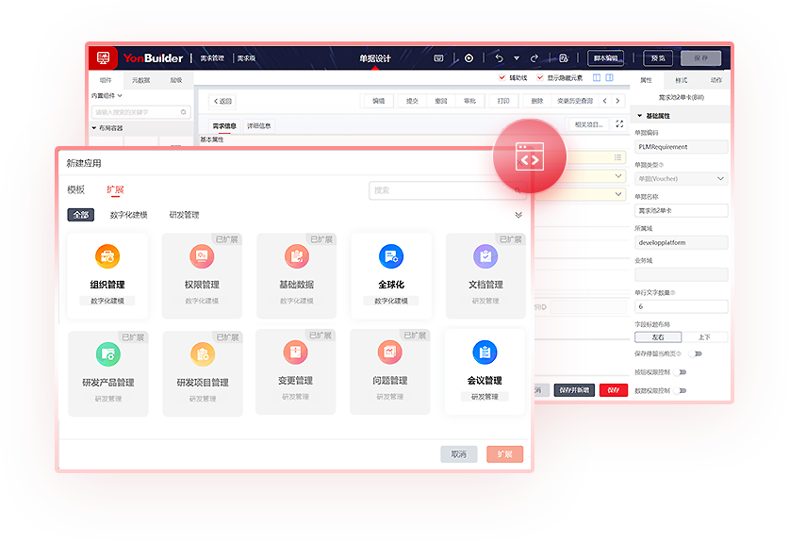Screen dimensions: 789x541
Task: Click the fullscreen expand icon beside 相关项目
Action: click(619, 123)
